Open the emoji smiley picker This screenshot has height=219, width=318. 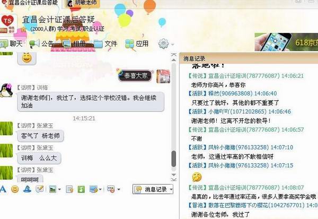15,189
